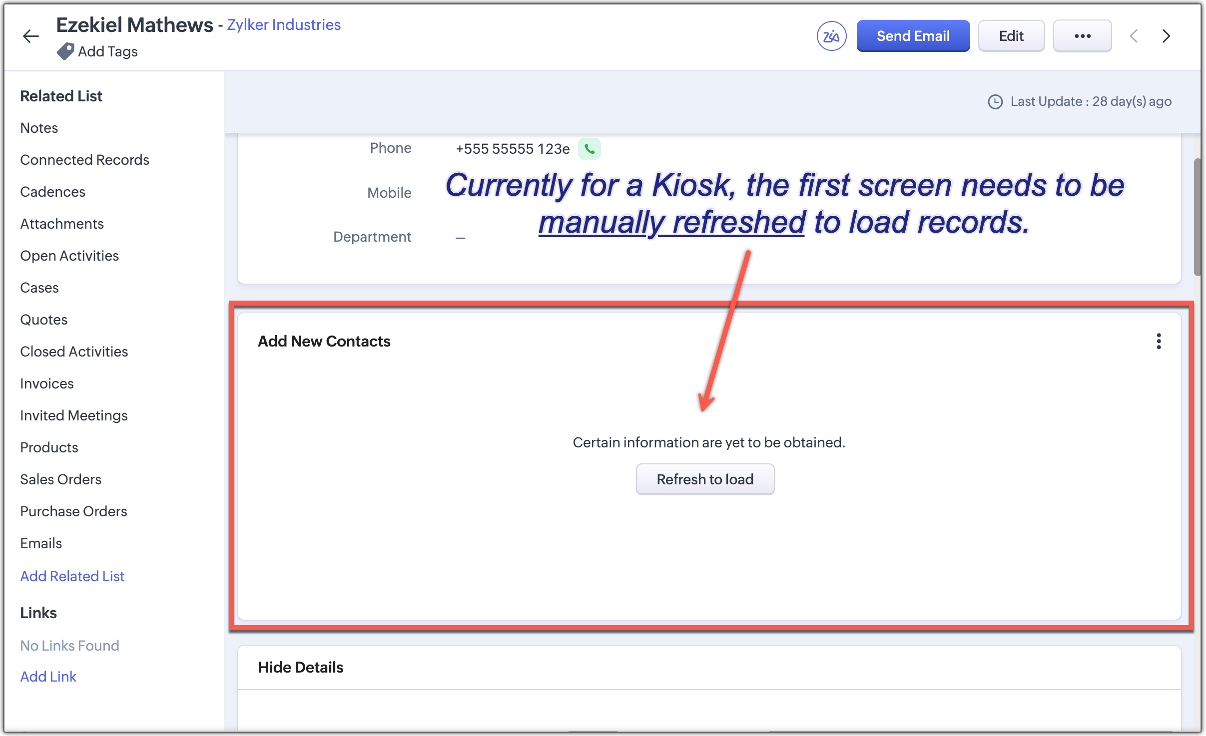Click the Add Tags label icon
The height and width of the screenshot is (736, 1206).
pos(65,51)
